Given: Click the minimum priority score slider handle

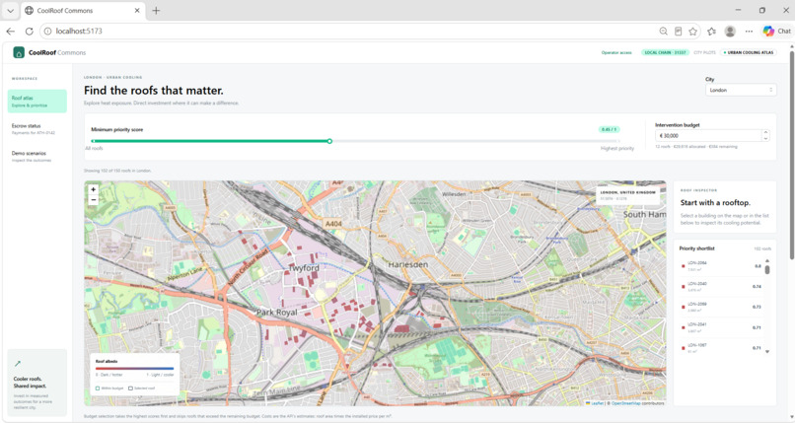Looking at the screenshot, I should (x=329, y=141).
